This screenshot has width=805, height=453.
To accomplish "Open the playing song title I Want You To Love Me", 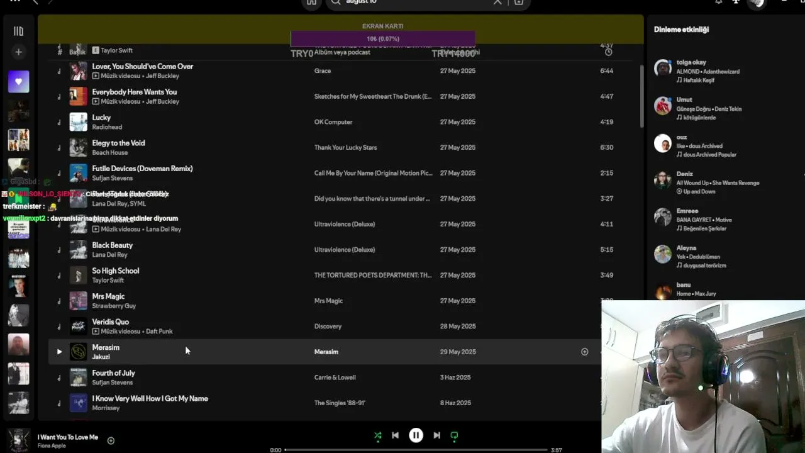I will [68, 437].
